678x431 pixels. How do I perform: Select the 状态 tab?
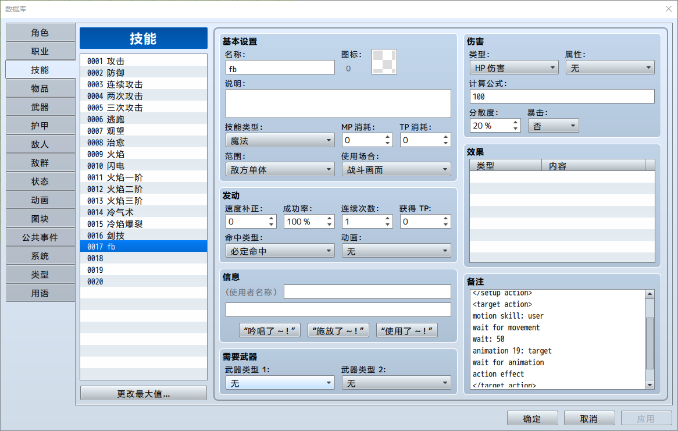40,181
